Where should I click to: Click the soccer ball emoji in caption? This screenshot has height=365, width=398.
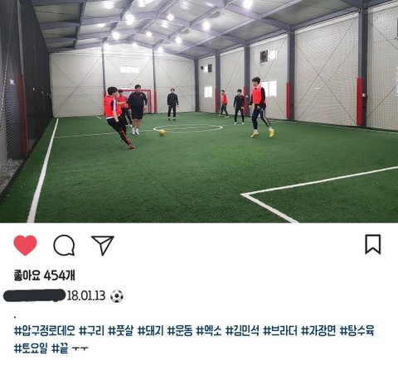[x=117, y=296]
